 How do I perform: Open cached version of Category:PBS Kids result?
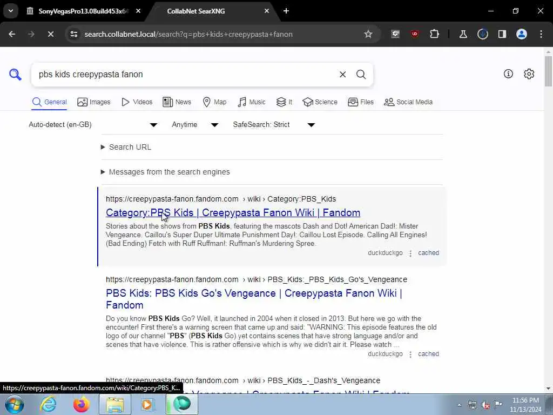click(428, 253)
